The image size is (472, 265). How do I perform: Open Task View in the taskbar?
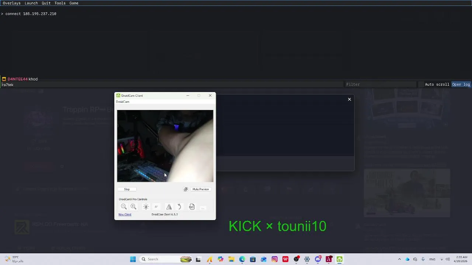[x=198, y=259]
